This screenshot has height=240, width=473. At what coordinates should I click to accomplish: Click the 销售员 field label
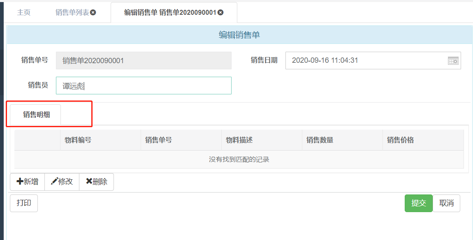38,85
